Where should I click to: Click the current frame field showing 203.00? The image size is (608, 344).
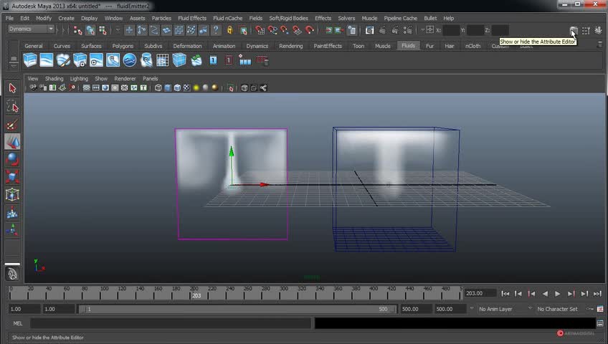pyautogui.click(x=479, y=293)
